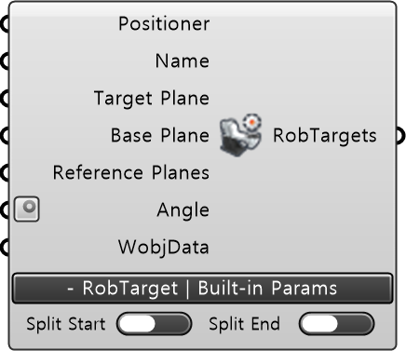Select the Base Plane parameter label

click(160, 136)
